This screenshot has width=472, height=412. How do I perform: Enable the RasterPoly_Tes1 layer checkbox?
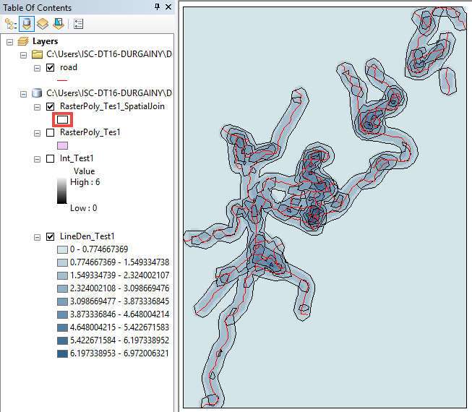click(x=51, y=133)
